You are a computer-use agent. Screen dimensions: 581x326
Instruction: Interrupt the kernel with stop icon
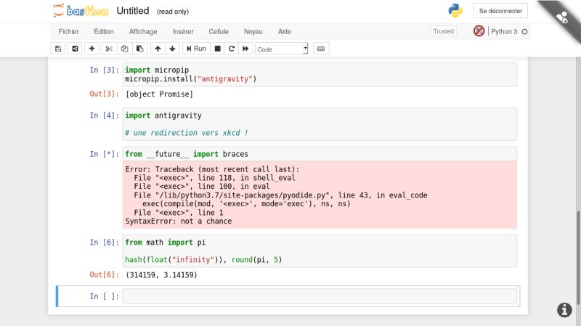[217, 49]
